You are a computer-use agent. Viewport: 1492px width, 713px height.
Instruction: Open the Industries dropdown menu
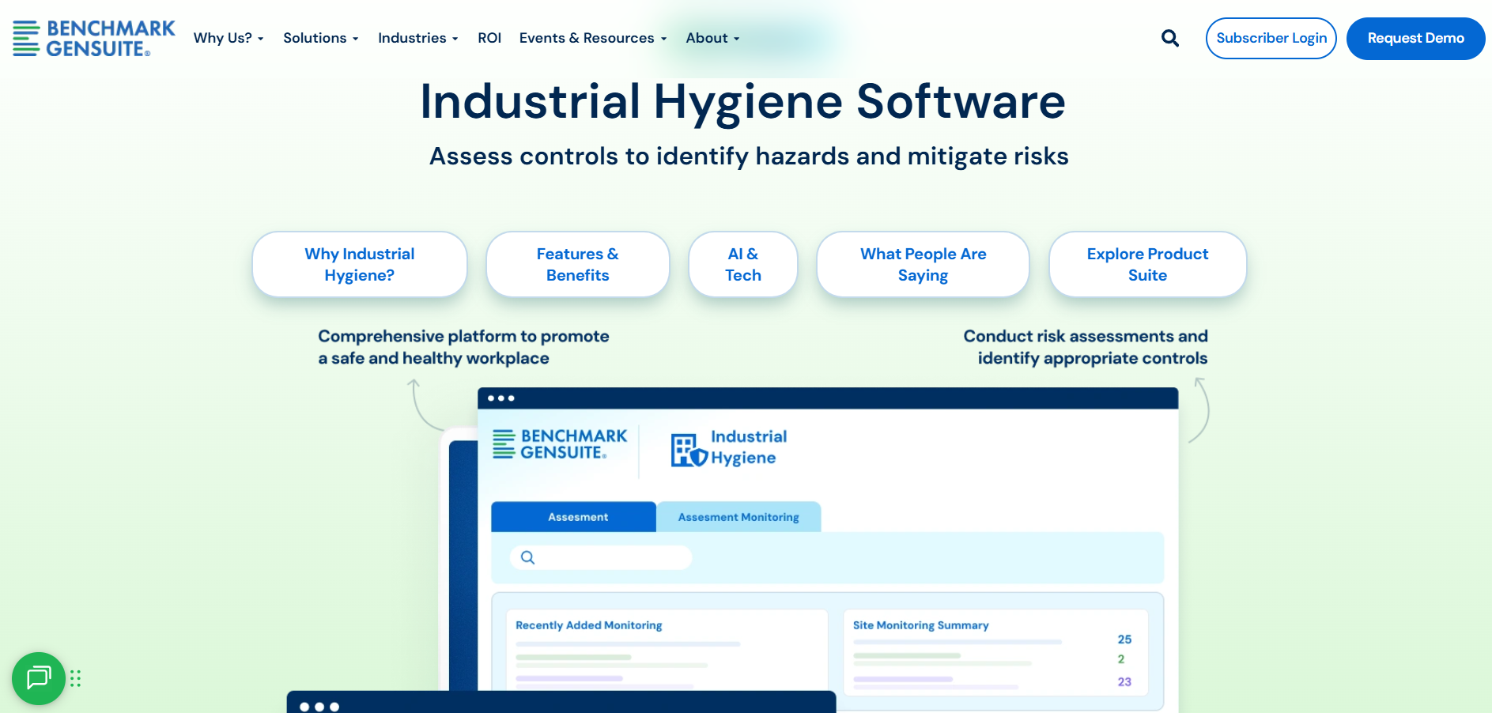417,38
